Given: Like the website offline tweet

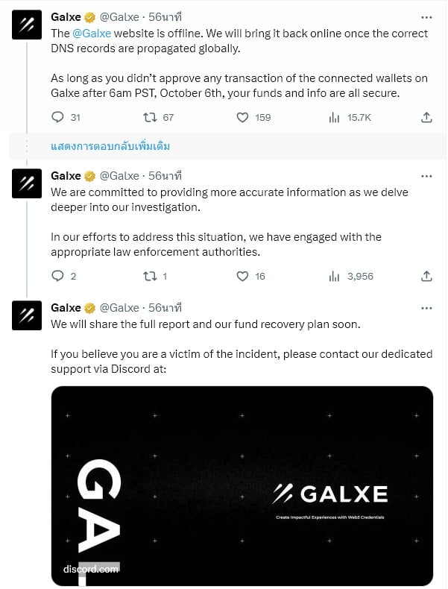Looking at the screenshot, I should tap(242, 117).
